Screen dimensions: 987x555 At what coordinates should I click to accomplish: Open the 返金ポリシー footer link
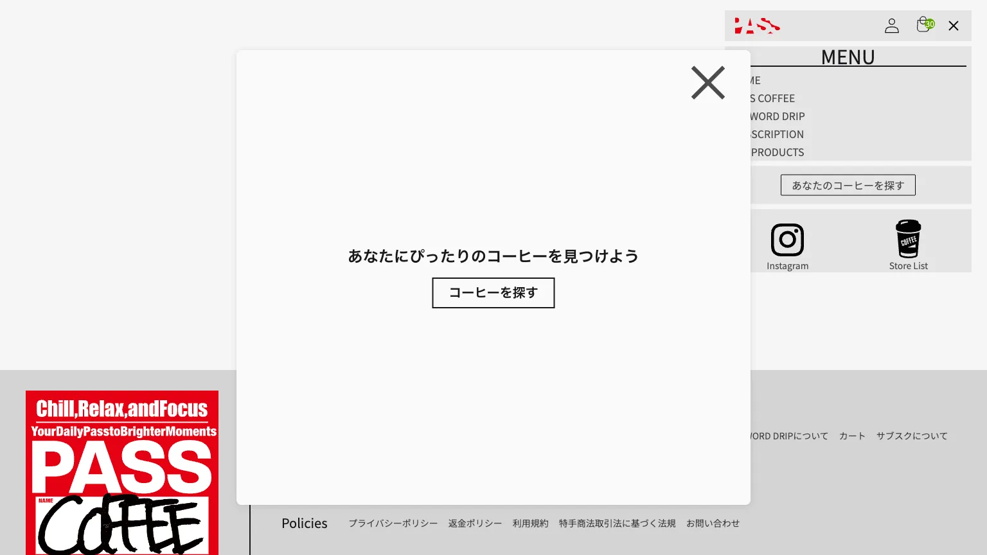tap(475, 524)
